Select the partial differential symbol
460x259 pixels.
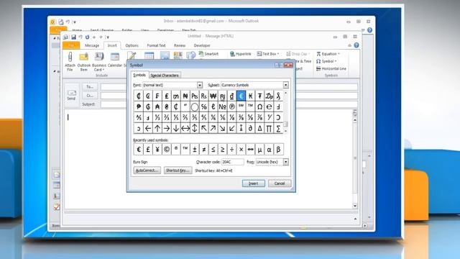(x=250, y=128)
